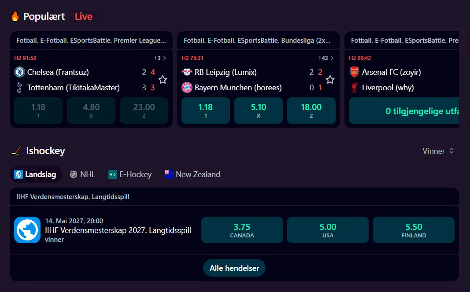The width and height of the screenshot is (470, 292).
Task: Select the New Zealand category tab
Action: (x=192, y=174)
